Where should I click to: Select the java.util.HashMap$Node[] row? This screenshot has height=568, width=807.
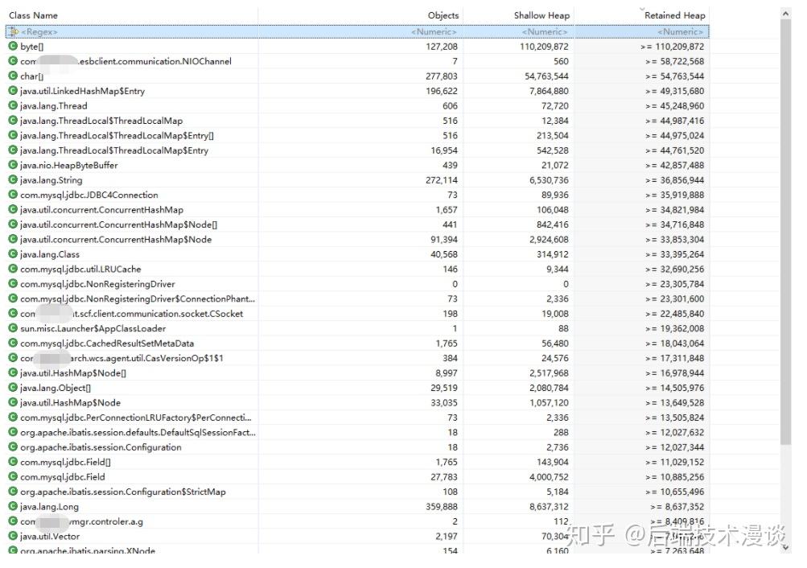coord(357,373)
